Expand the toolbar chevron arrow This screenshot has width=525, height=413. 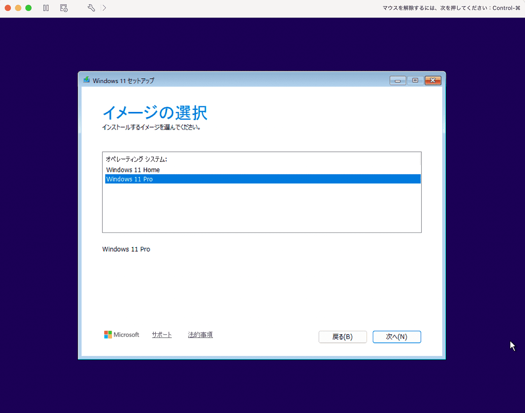[x=104, y=8]
